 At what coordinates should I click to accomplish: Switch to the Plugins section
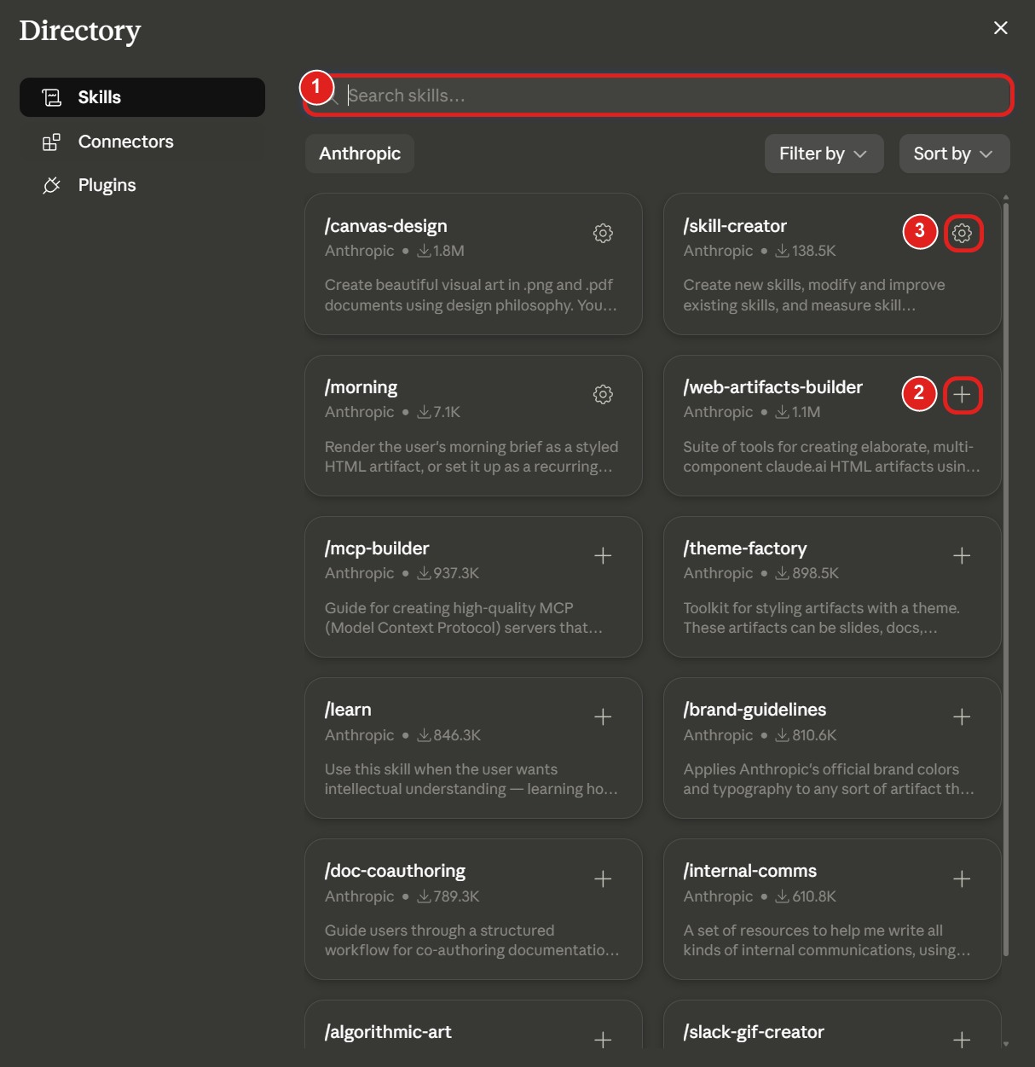pos(142,185)
